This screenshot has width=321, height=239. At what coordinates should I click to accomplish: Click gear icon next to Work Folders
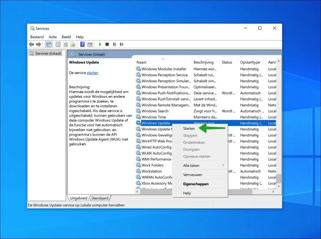point(138,165)
